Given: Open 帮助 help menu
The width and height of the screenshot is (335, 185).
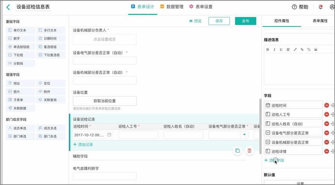Looking at the screenshot, I should click(300, 7).
